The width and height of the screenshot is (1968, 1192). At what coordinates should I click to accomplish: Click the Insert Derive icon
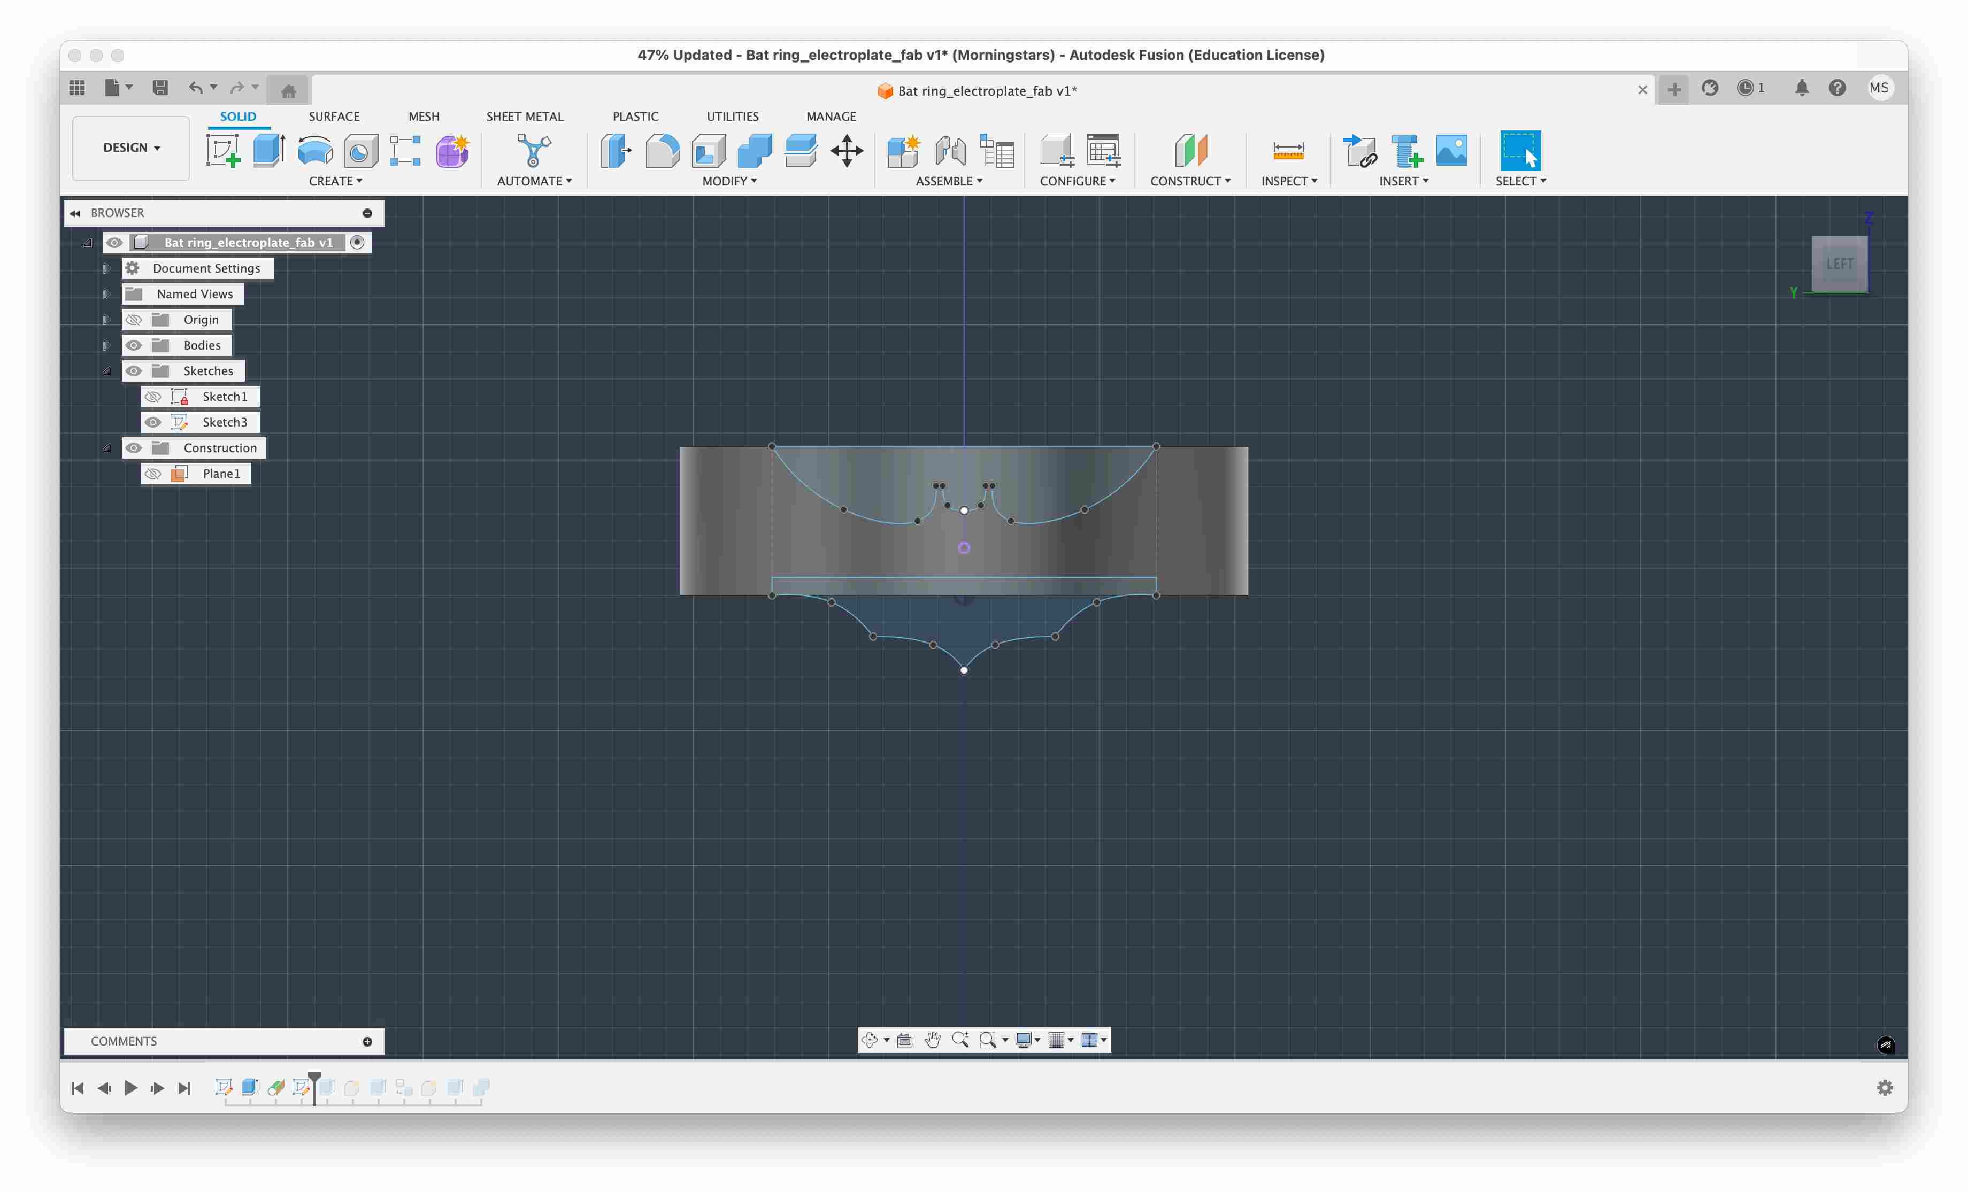coord(1360,150)
